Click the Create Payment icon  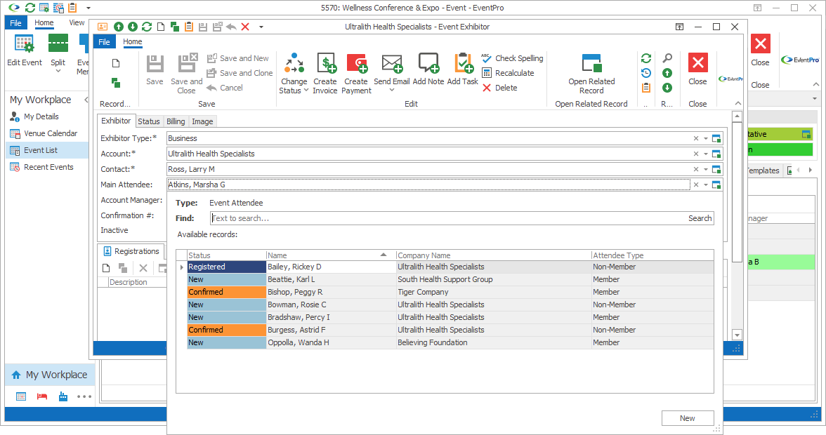(357, 64)
